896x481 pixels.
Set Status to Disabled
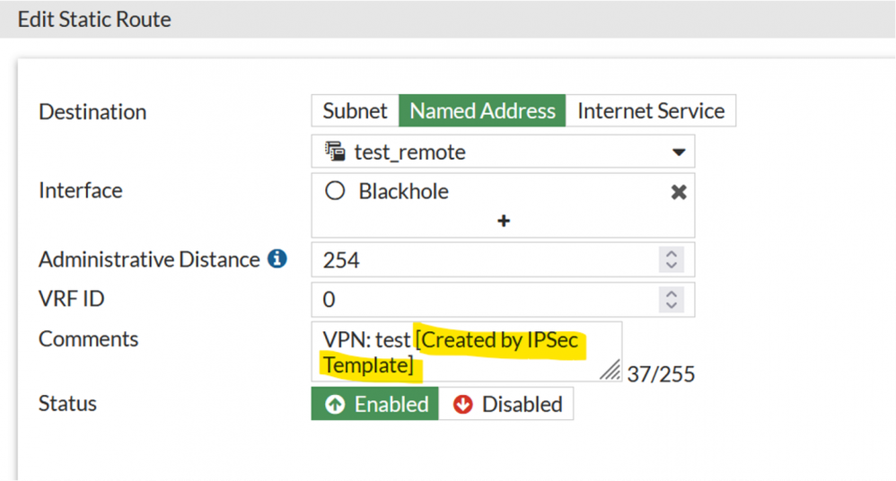[506, 404]
